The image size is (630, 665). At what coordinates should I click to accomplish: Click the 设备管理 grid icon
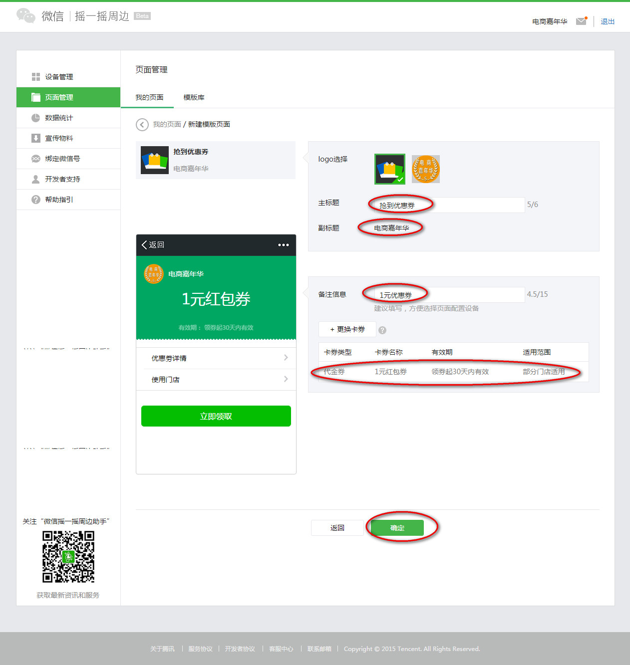[36, 77]
